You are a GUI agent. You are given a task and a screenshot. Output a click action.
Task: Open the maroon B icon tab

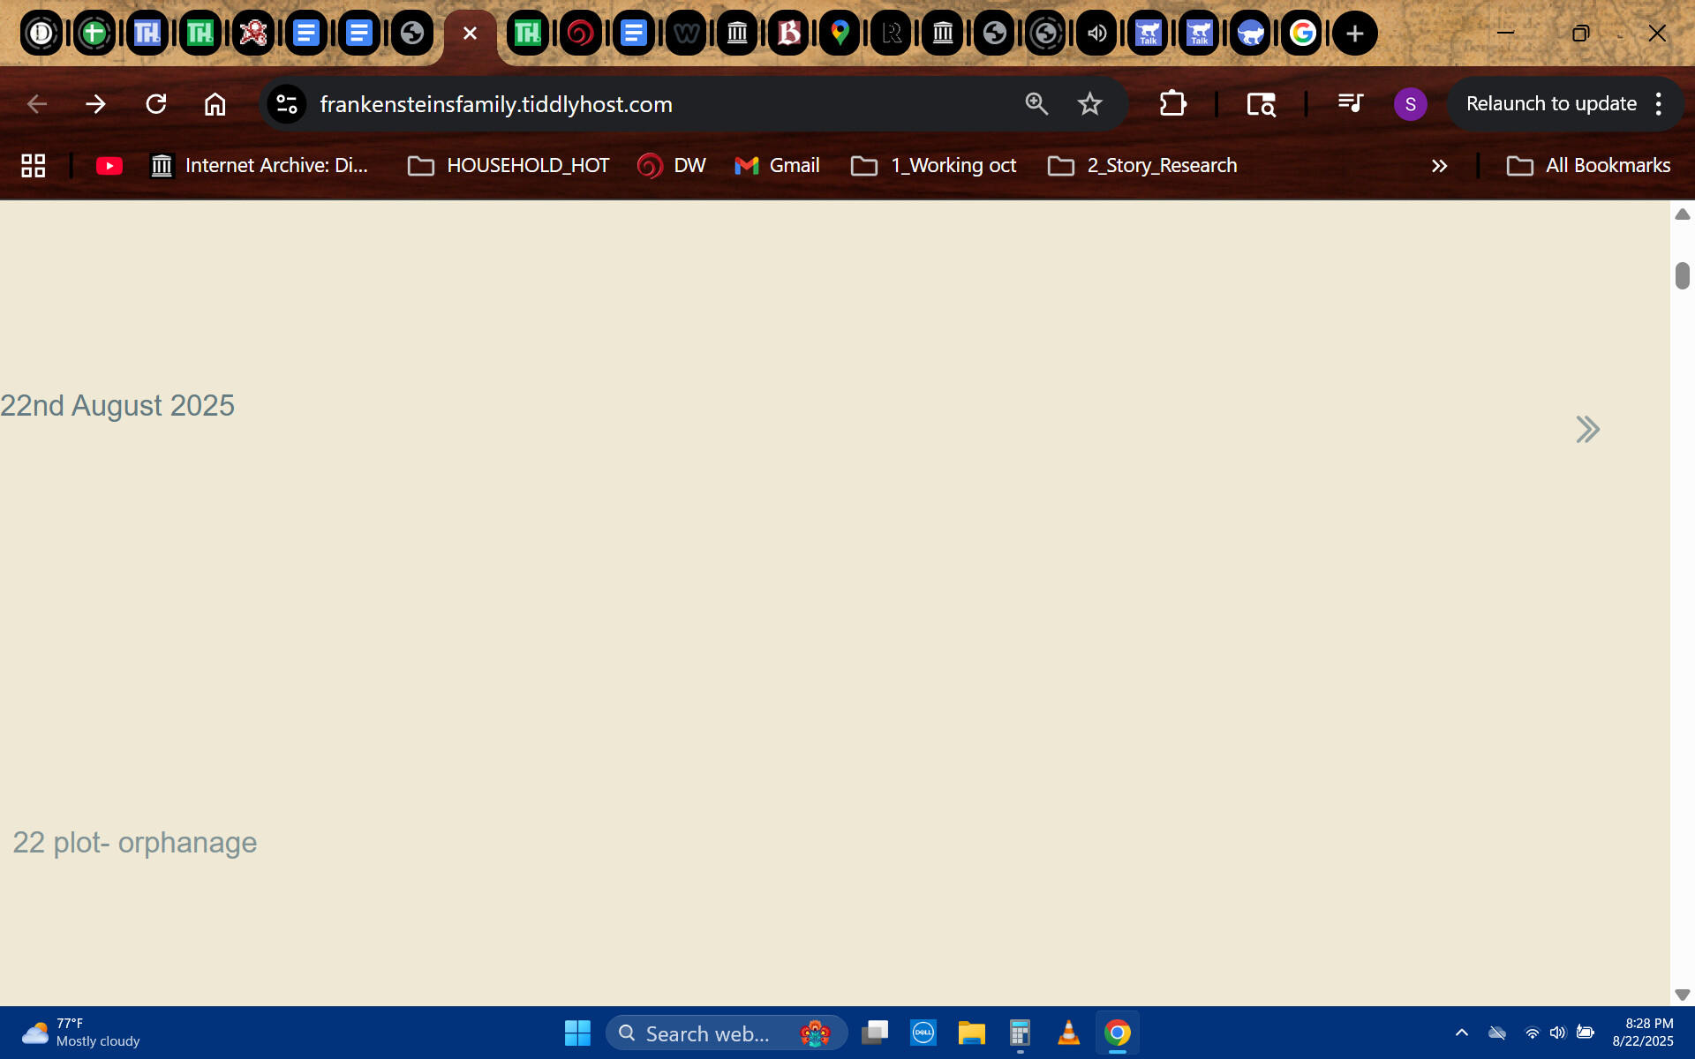click(x=788, y=34)
